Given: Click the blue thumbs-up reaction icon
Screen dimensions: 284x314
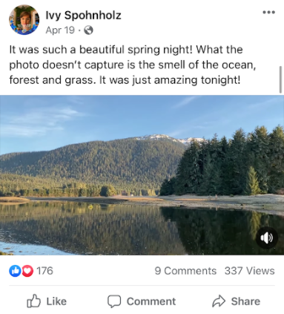Looking at the screenshot, I should [15, 271].
